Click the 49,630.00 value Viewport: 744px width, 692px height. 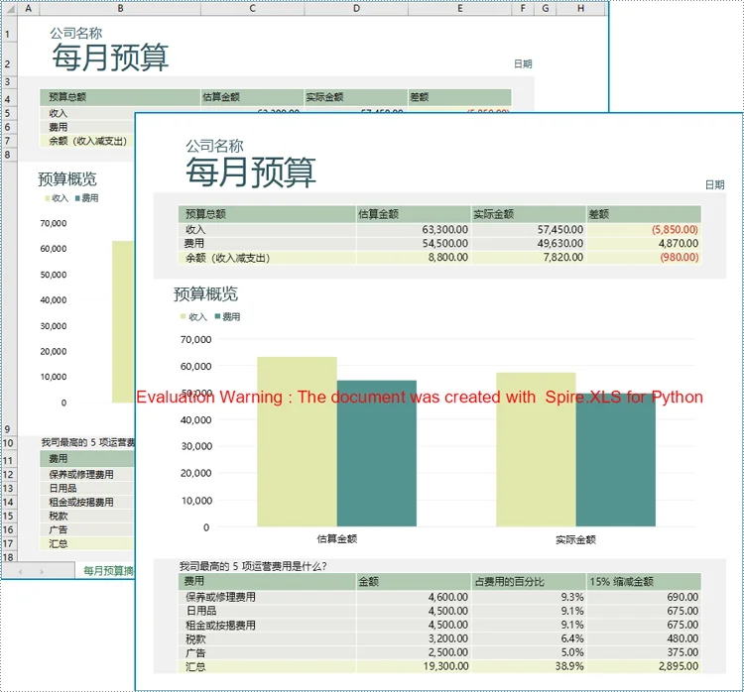tap(559, 243)
